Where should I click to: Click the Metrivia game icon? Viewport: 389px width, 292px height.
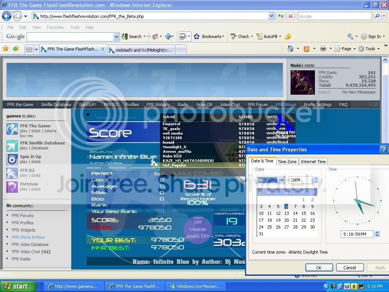pos(12,187)
